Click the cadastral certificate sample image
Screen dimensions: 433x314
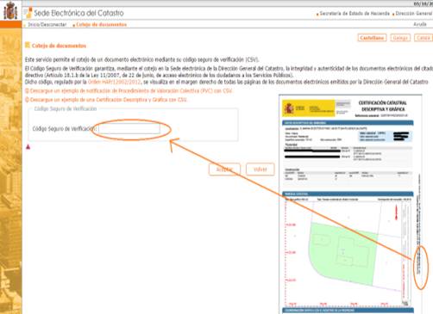[350, 204]
